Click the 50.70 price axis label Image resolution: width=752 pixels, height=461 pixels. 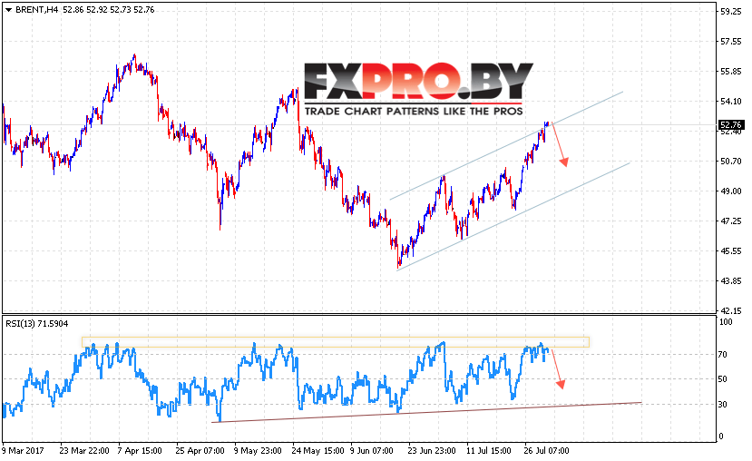(x=731, y=162)
